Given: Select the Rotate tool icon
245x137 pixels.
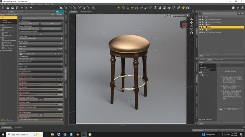Looking at the screenshot, I should (137, 8).
